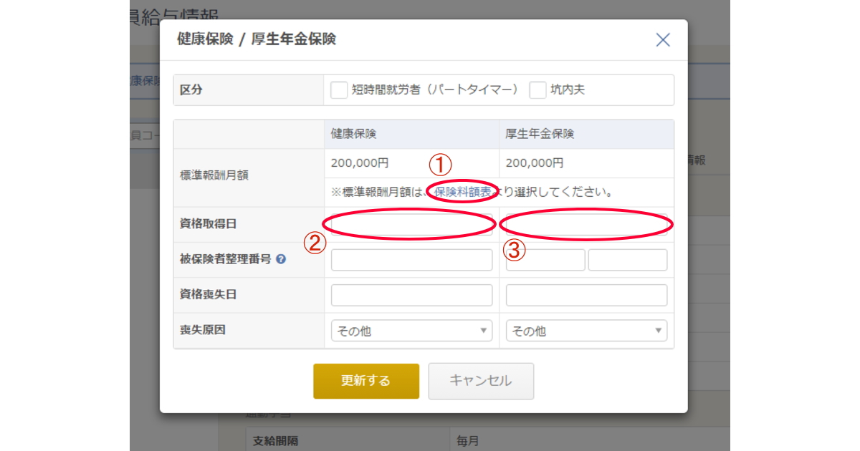
Task: Click the 健康保険 200,000円 amount
Action: [360, 163]
